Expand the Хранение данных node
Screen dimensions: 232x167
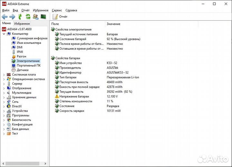4,97
